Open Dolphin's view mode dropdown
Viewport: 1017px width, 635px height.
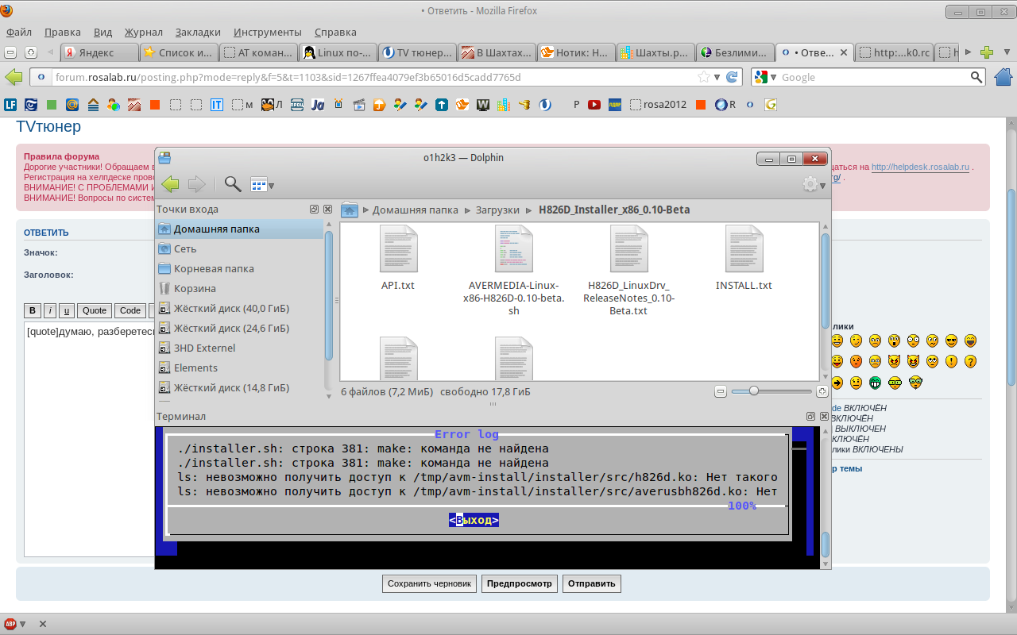pos(262,185)
